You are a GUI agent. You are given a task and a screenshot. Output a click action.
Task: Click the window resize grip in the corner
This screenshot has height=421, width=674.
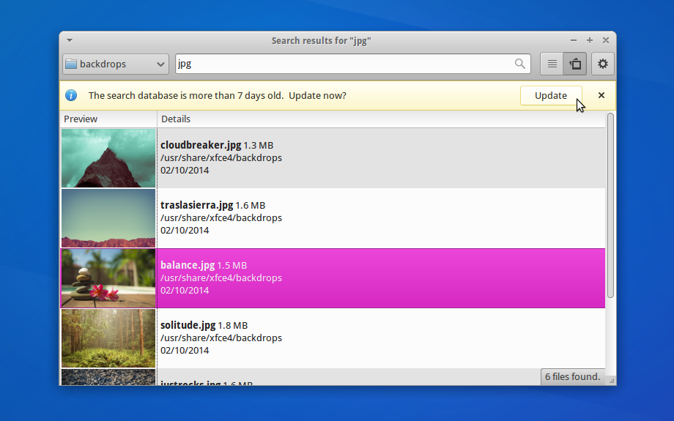[611, 381]
